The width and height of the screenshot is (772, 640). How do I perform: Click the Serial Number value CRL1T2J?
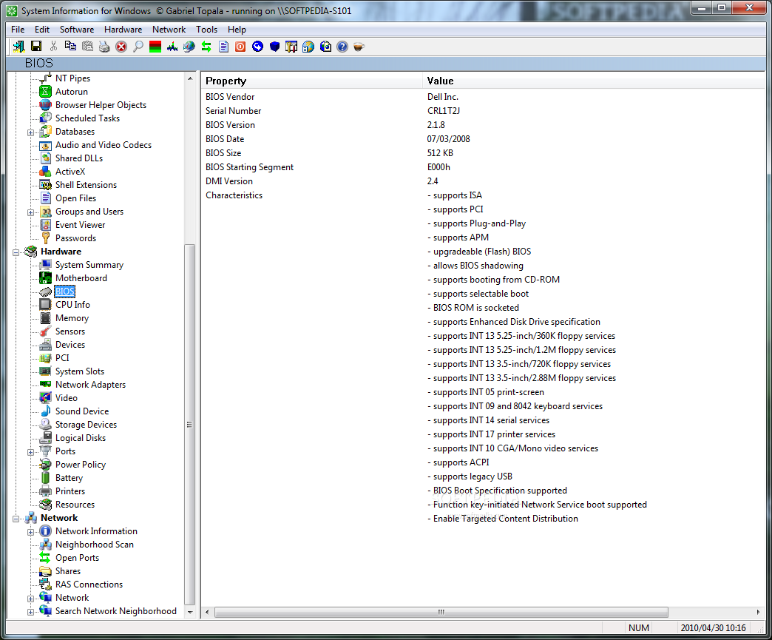(x=443, y=111)
